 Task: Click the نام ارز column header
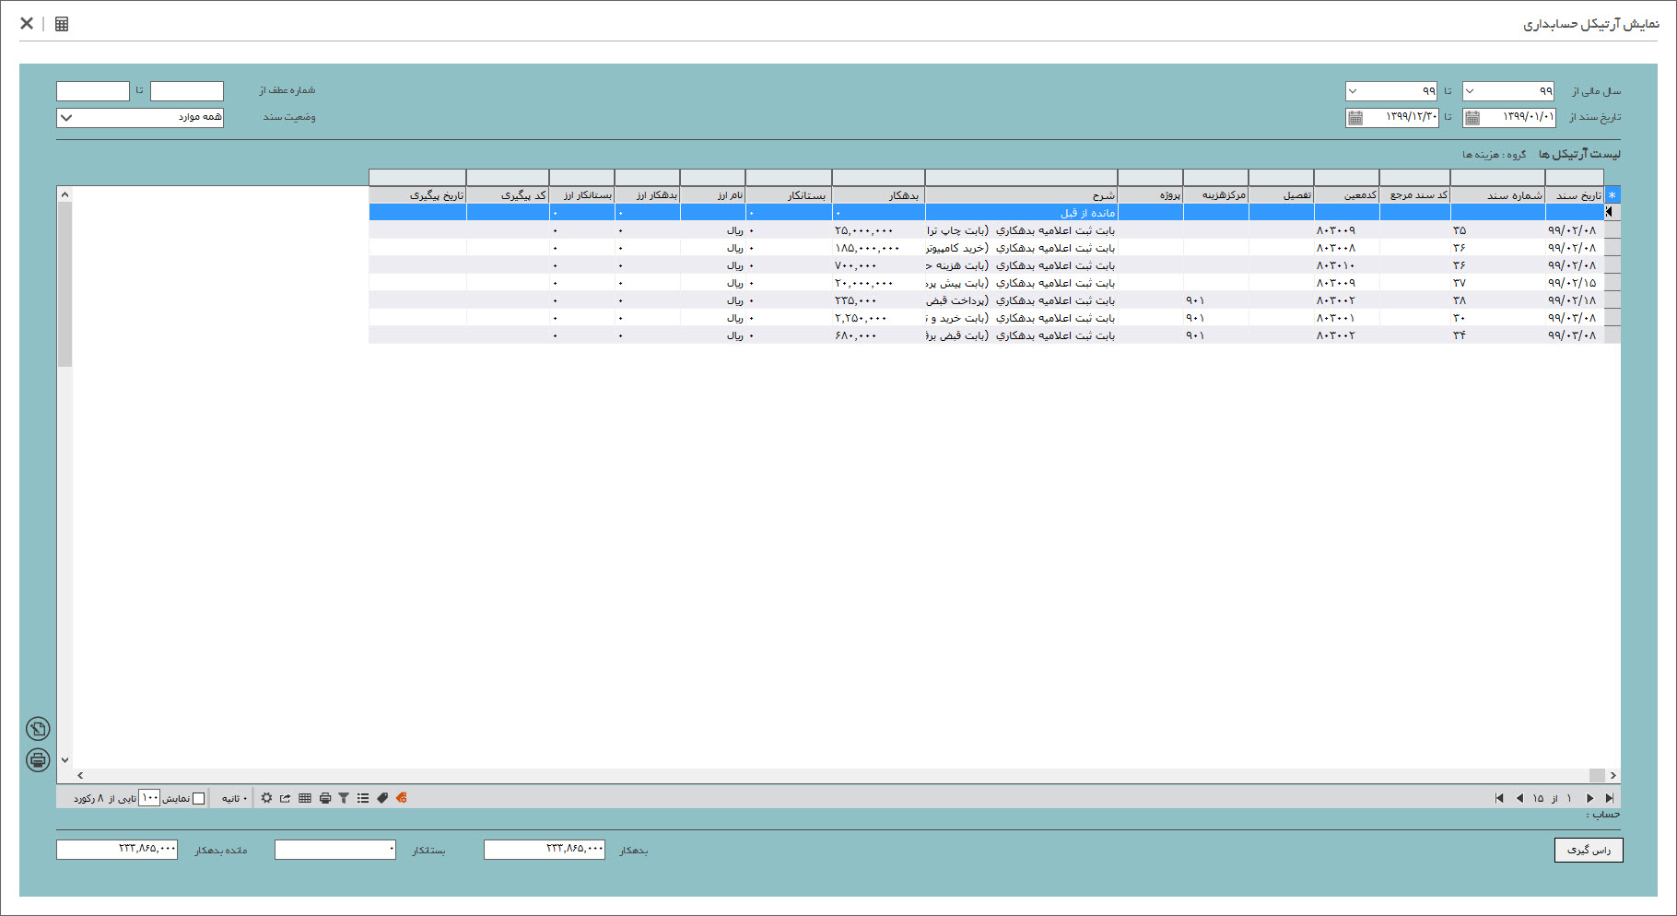713,195
